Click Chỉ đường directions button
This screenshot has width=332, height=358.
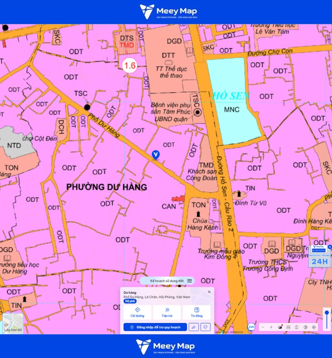tap(137, 312)
